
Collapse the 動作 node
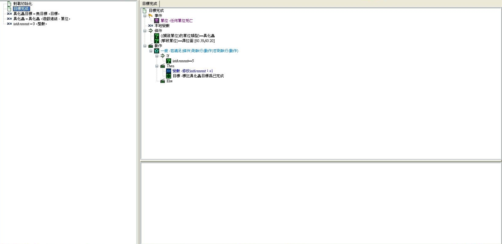click(x=145, y=46)
